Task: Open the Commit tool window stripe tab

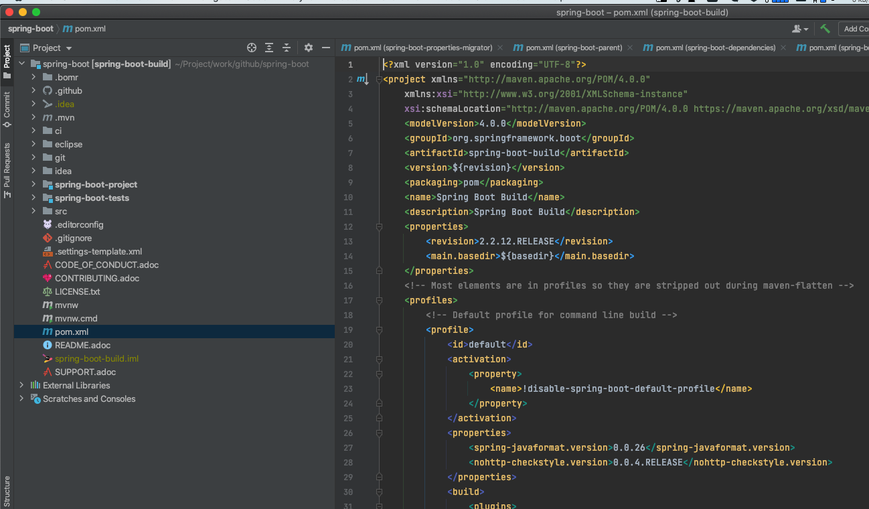Action: [x=7, y=110]
